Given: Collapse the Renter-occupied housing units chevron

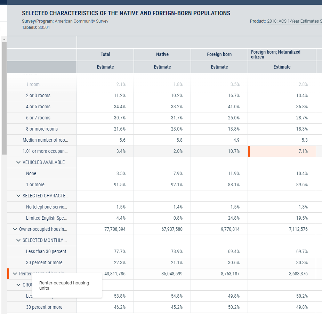Looking at the screenshot, I should [x=15, y=274].
